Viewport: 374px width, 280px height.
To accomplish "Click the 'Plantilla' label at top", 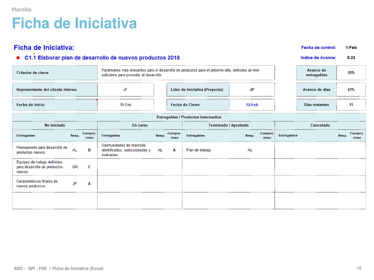I will tap(22, 10).
